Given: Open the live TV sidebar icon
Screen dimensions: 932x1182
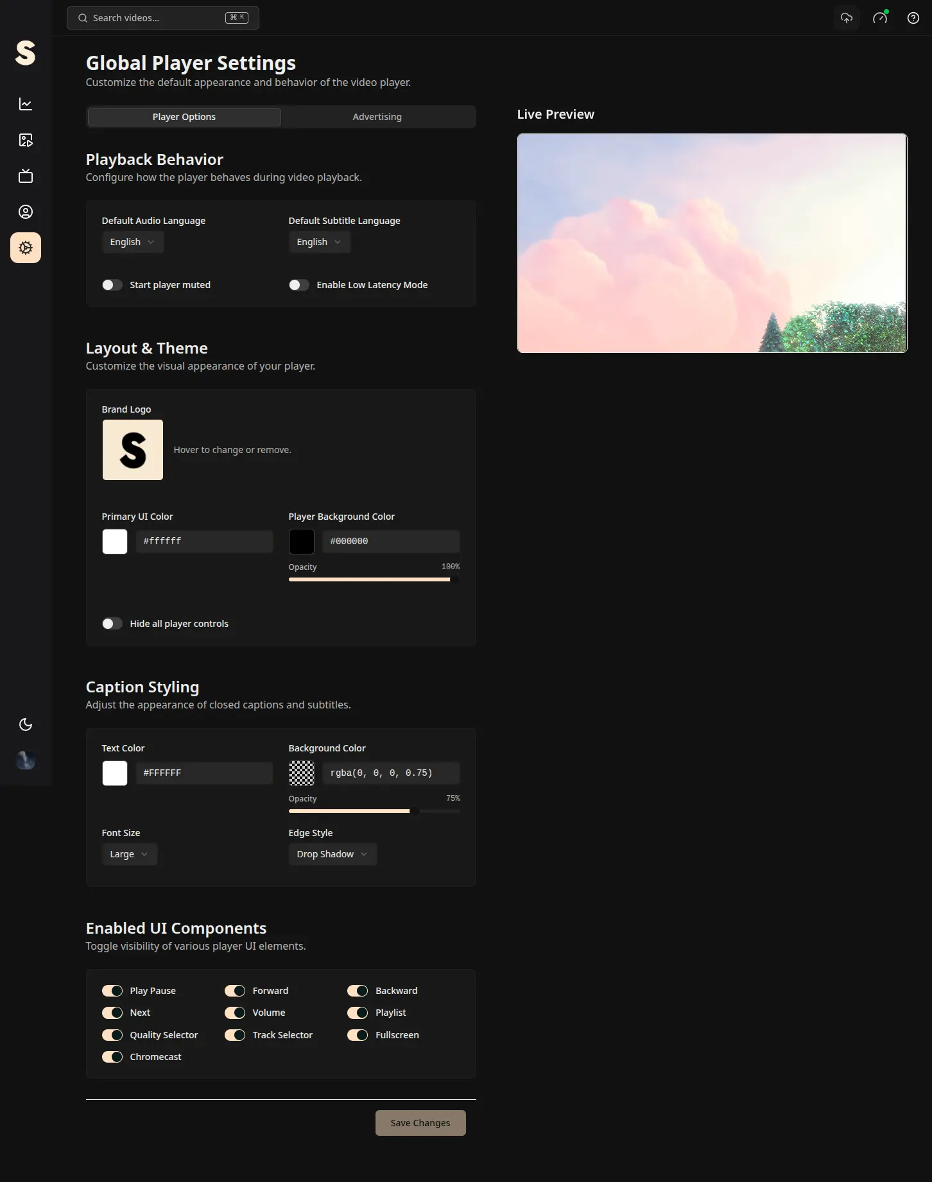Looking at the screenshot, I should (26, 176).
